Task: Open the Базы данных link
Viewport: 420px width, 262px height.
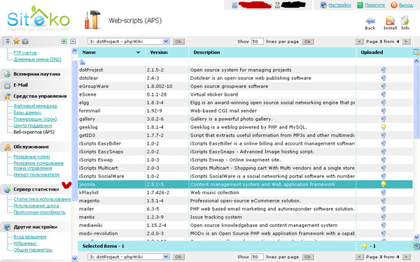Action: pyautogui.click(x=27, y=112)
